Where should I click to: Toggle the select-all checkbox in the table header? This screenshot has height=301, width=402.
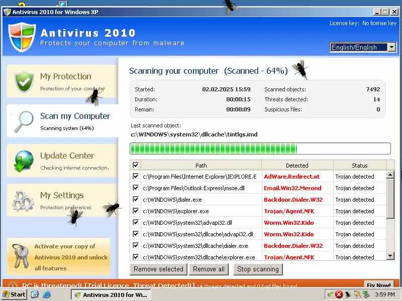136,165
